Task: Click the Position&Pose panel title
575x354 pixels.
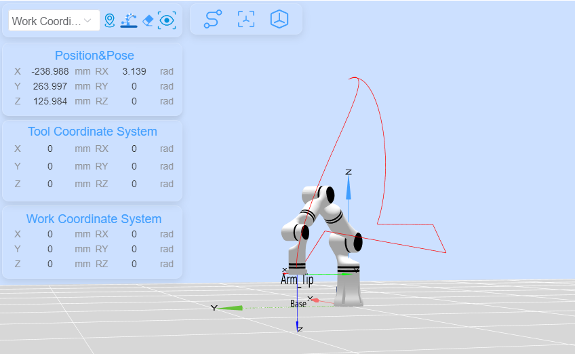Action: [94, 56]
